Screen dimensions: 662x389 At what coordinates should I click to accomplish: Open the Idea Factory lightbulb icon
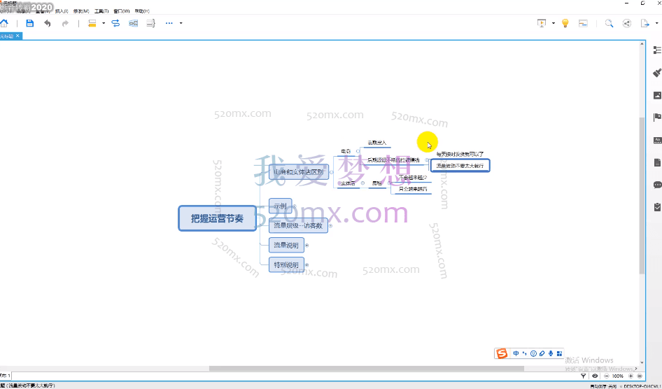565,23
